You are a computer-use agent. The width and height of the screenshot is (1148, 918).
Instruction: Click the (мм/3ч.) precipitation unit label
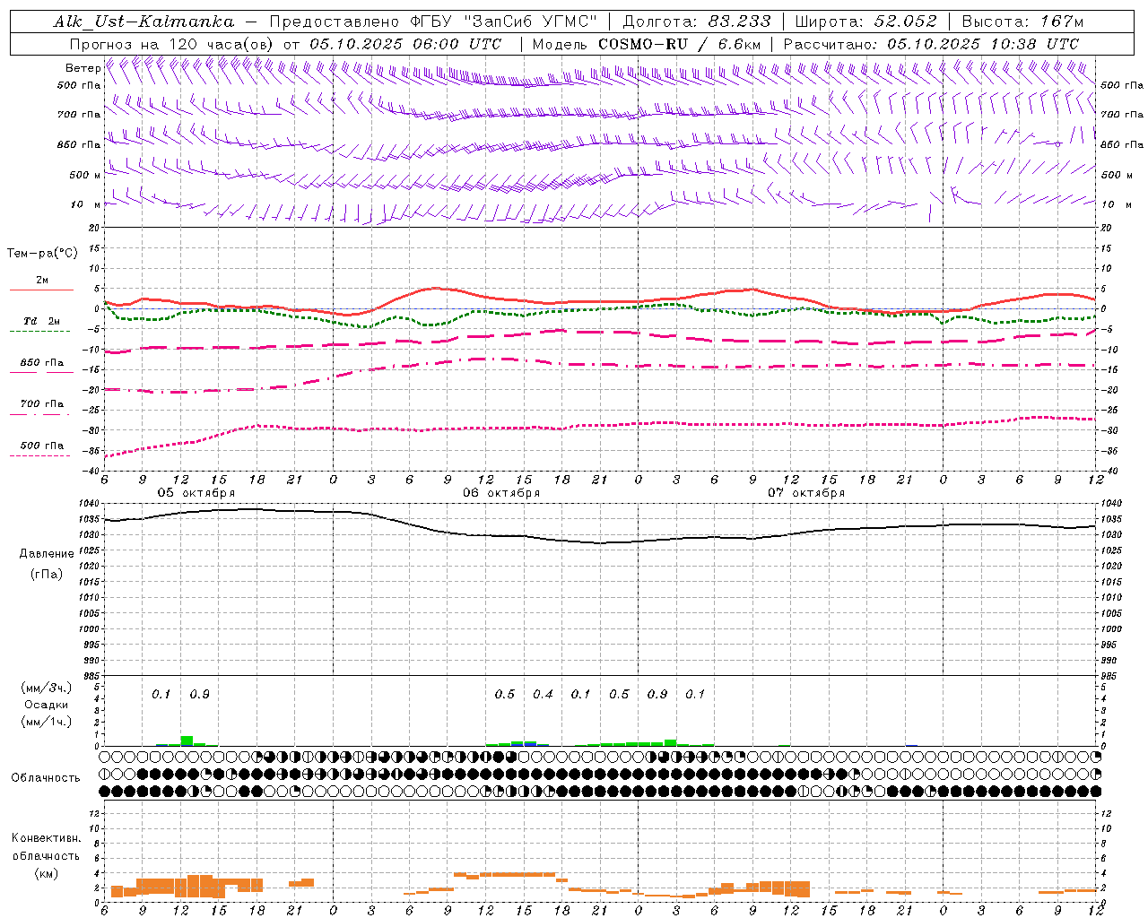(x=47, y=688)
